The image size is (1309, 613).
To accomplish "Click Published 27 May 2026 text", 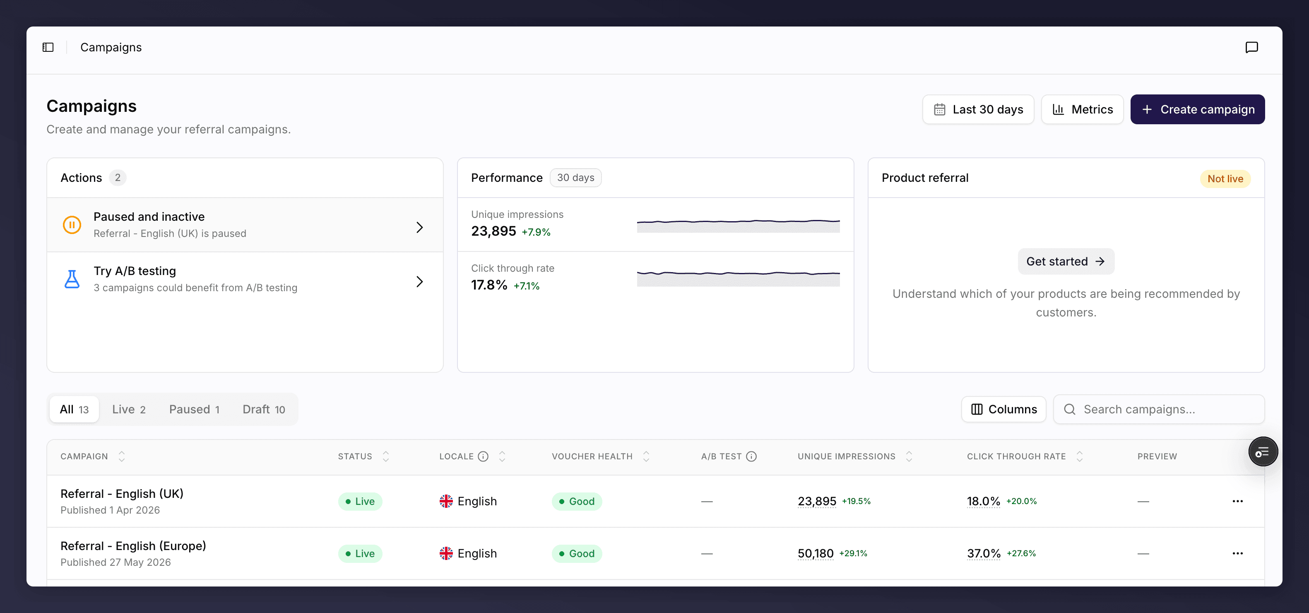I will 115,562.
